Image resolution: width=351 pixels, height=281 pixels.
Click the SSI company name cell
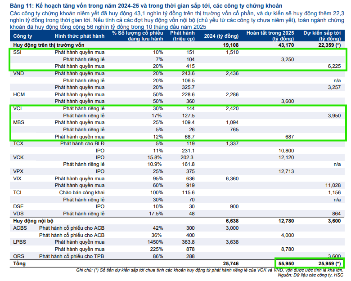click(x=18, y=52)
